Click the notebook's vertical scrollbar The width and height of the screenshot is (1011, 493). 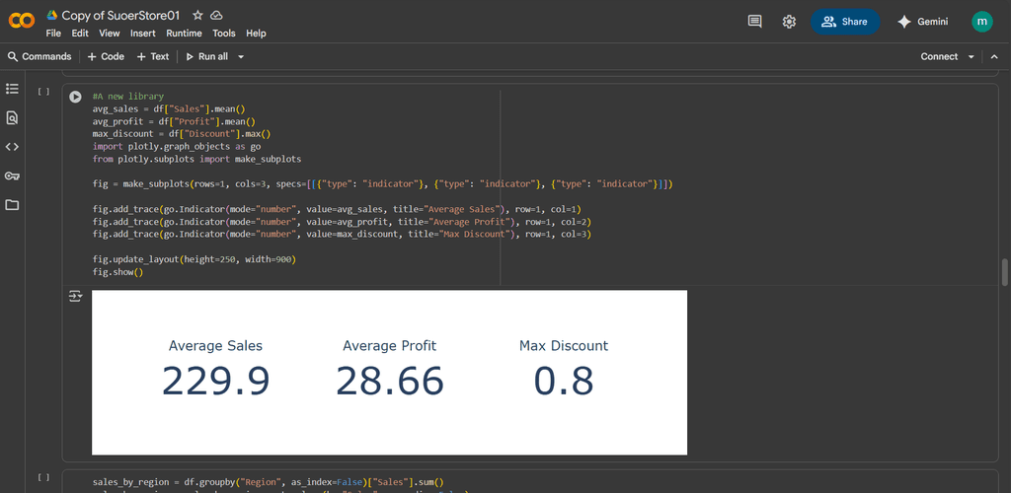(1005, 271)
